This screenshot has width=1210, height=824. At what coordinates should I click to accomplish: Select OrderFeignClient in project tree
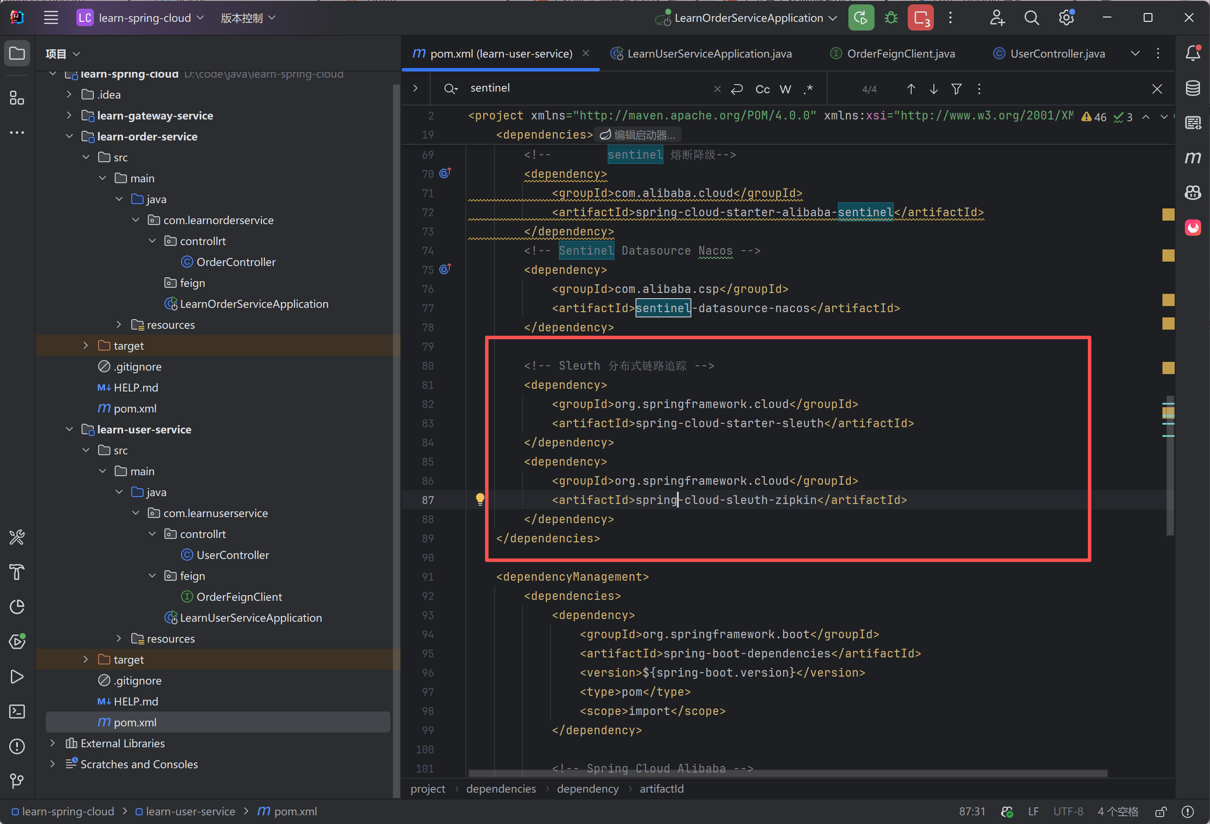pyautogui.click(x=231, y=596)
